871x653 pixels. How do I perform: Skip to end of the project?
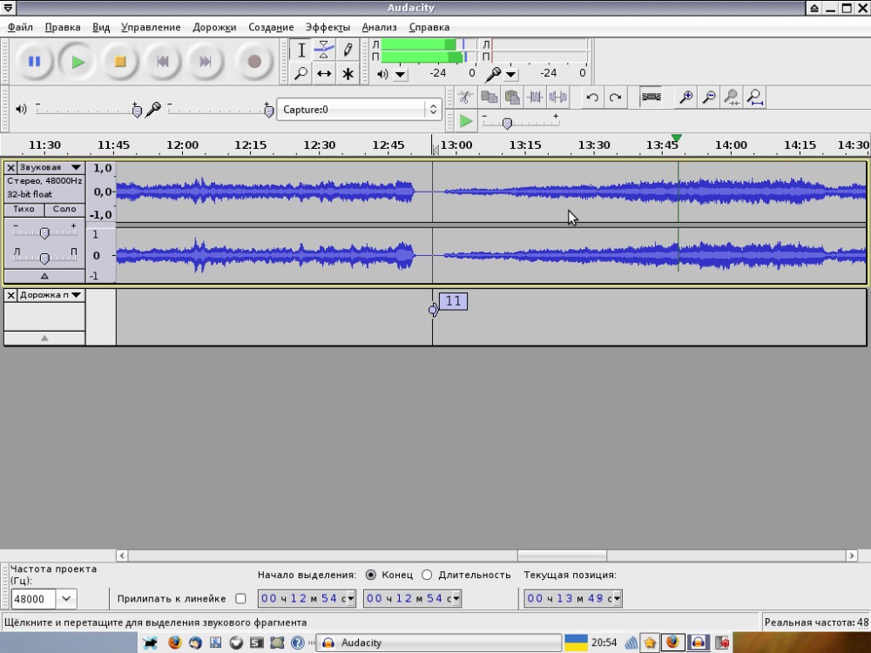pos(205,62)
